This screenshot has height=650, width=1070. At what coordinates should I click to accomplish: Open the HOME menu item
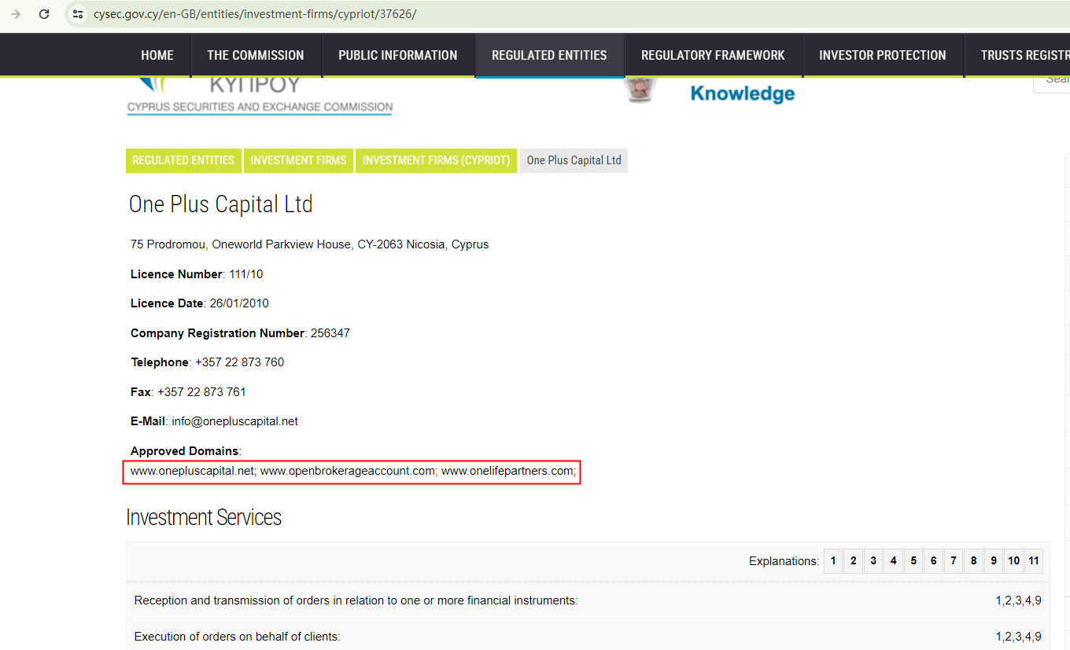(157, 55)
